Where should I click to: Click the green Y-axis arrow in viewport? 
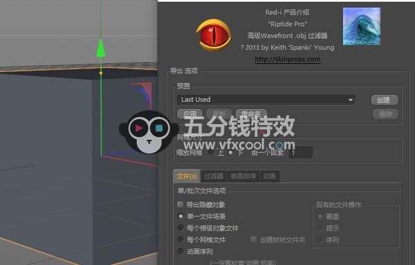100,48
